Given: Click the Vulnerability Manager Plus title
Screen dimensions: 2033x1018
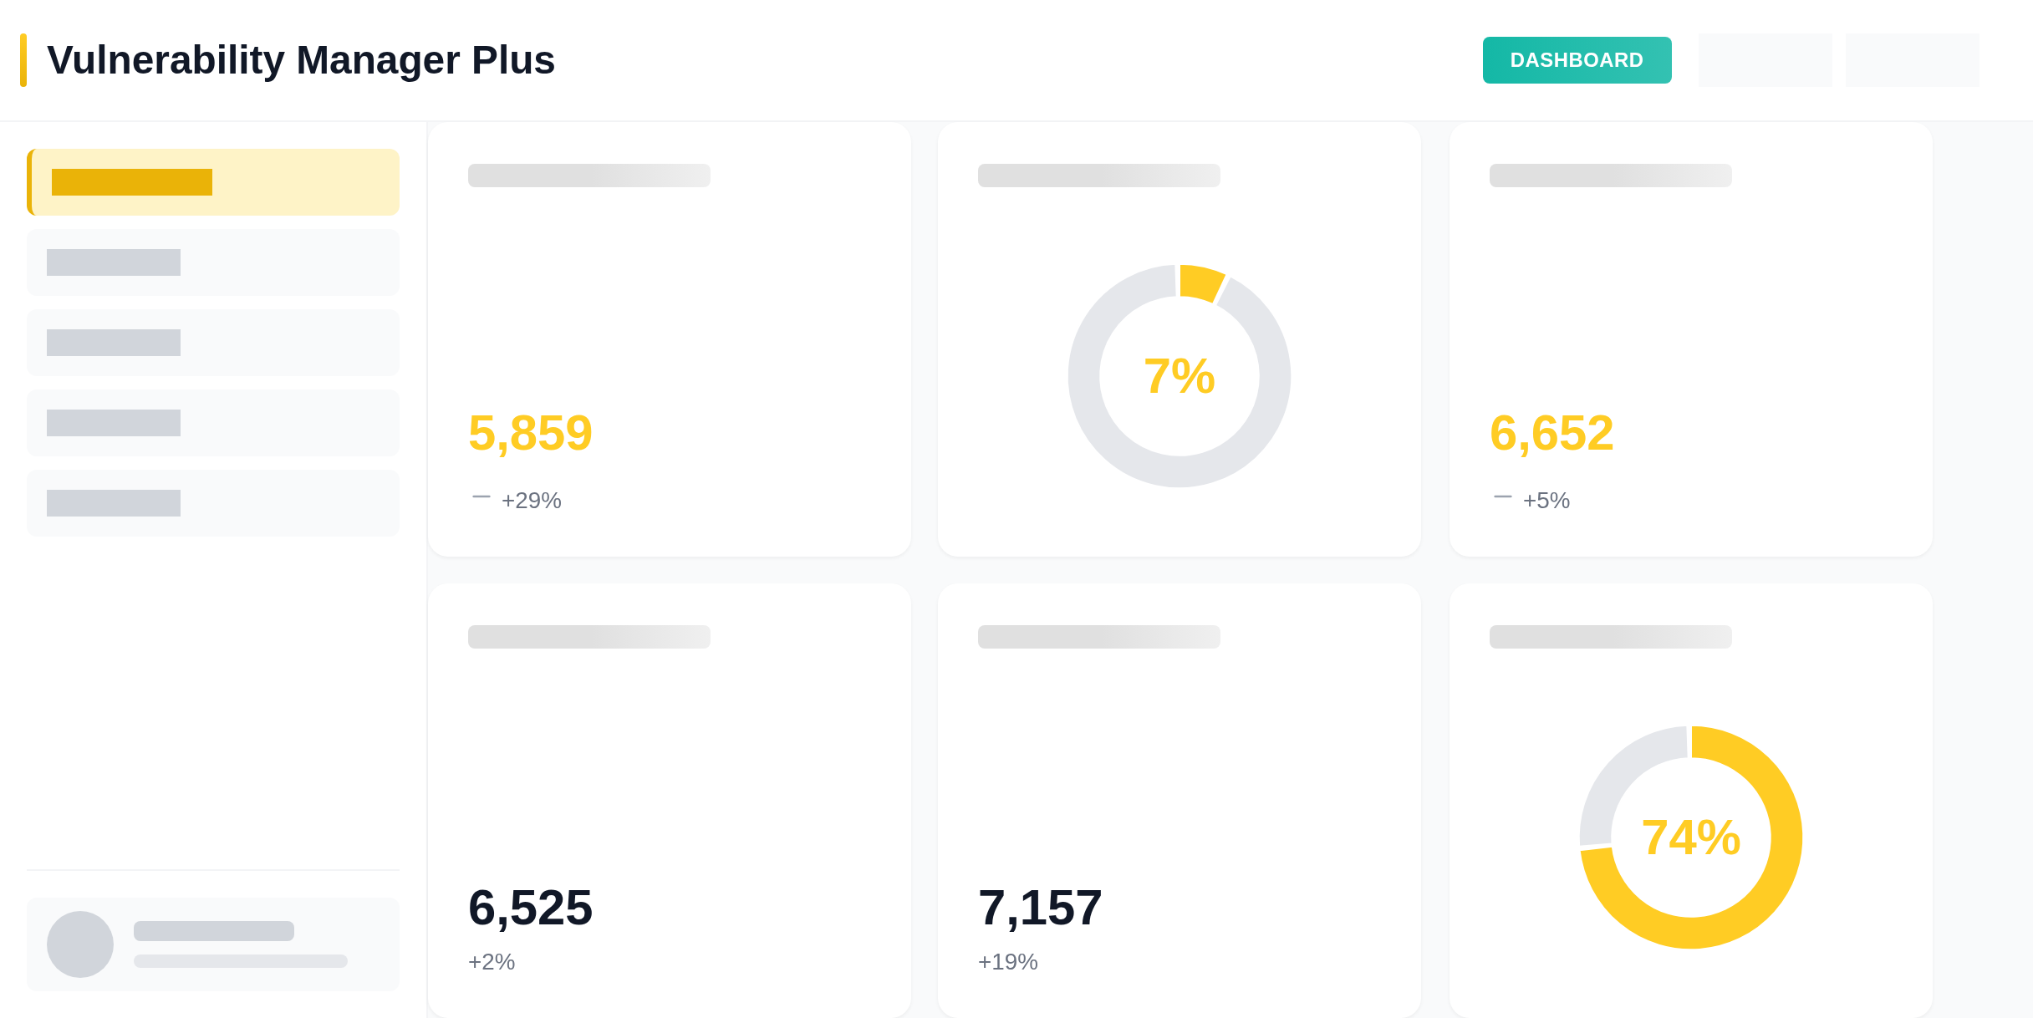Looking at the screenshot, I should (x=301, y=60).
